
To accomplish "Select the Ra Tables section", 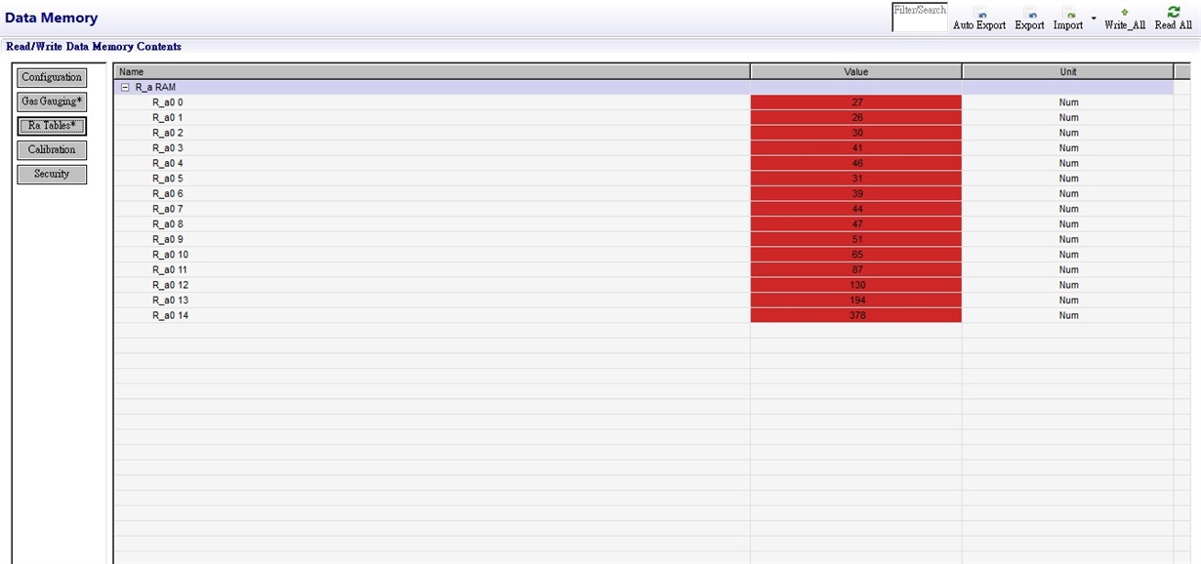I will point(52,126).
